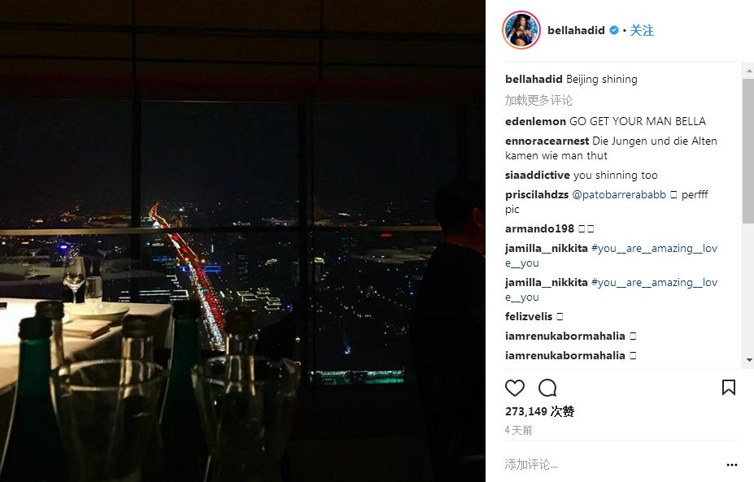The image size is (754, 482).
Task: Open comment bubble icon
Action: click(x=547, y=388)
